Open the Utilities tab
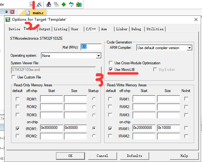Image resolution: width=202 pixels, height=162 pixels. click(x=155, y=29)
